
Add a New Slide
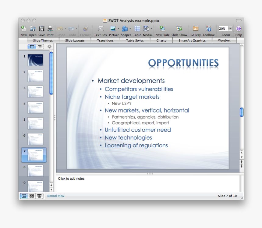(162, 29)
